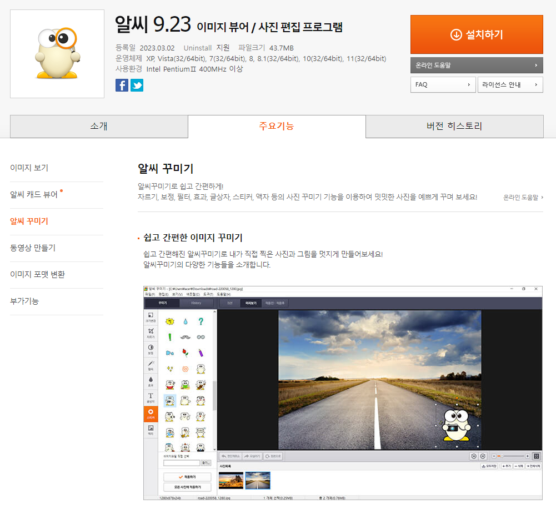Click the image file path input field
This screenshot has height=514, width=556.
182,463
